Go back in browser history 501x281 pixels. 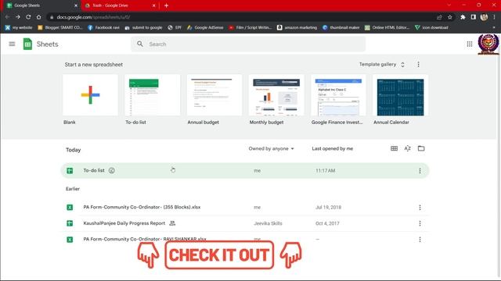[x=7, y=17]
